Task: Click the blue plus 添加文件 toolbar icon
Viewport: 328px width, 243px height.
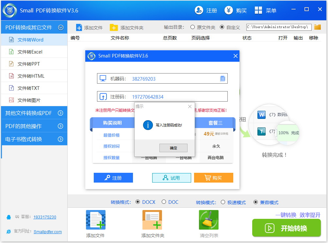Action: tap(79, 28)
